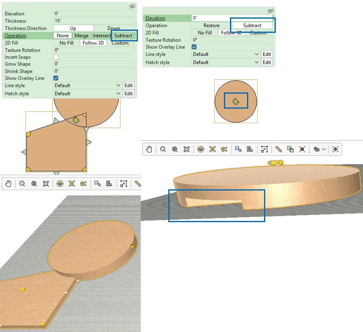This screenshot has width=363, height=332.
Task: Pick the ruler measure tool in left toolbar
Action: [137, 184]
